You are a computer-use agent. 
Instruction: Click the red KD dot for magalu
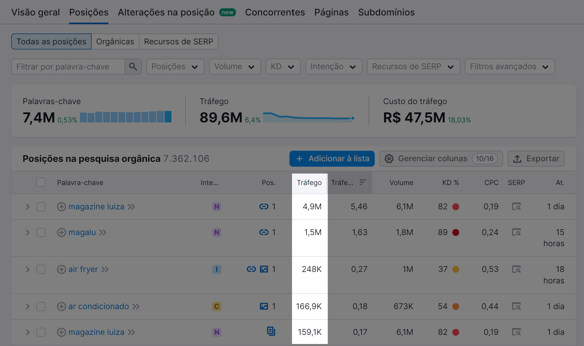tap(456, 232)
